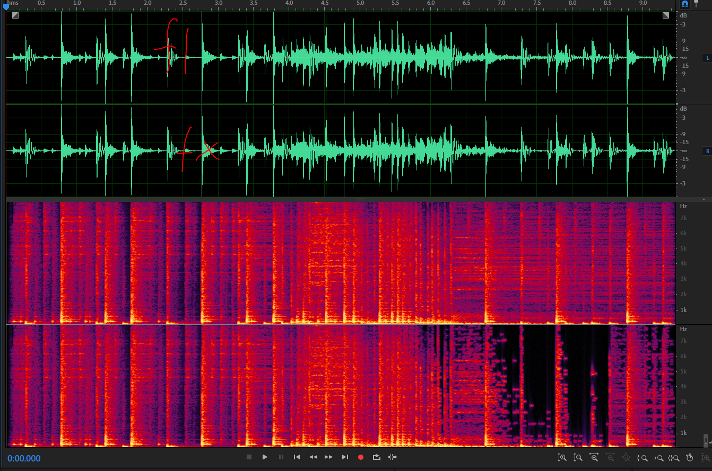Move playhead to next marker
This screenshot has width=712, height=471.
[345, 457]
